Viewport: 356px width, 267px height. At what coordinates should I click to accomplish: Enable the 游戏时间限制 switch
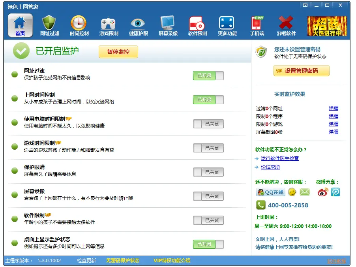(208, 148)
